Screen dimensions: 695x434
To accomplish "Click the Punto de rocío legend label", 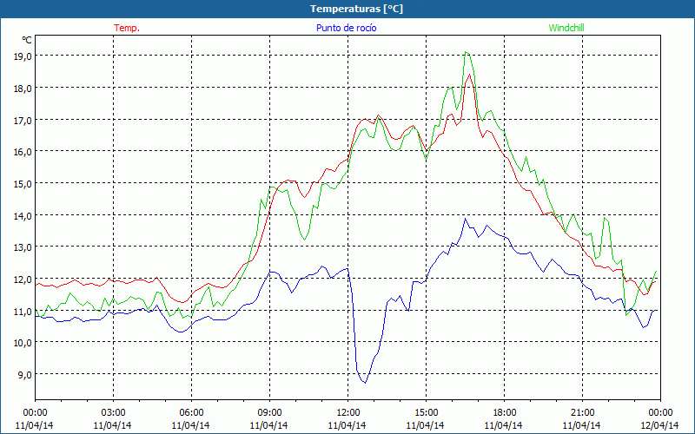I will click(346, 28).
